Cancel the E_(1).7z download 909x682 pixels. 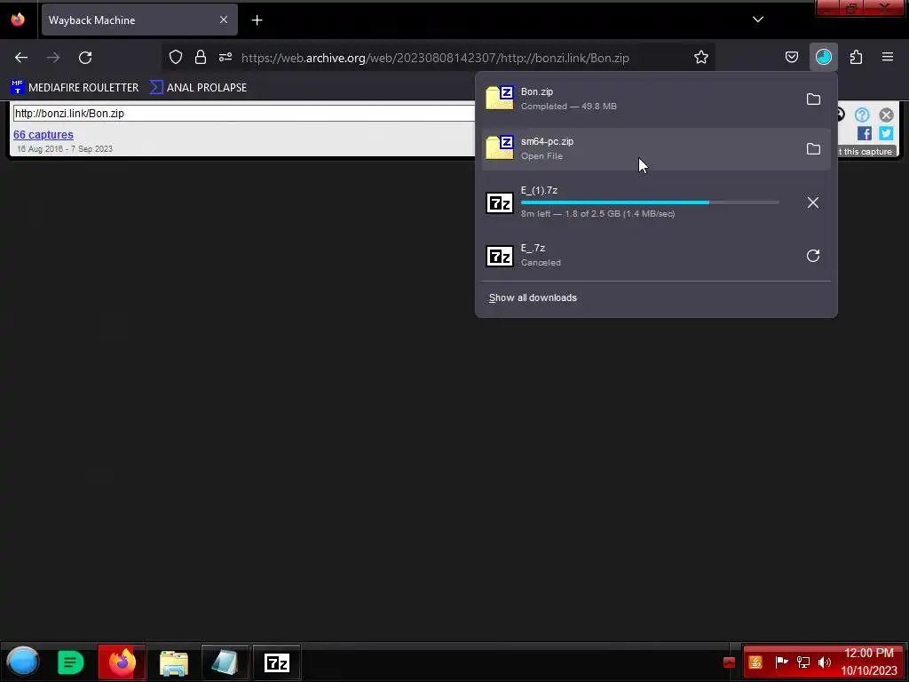(813, 202)
